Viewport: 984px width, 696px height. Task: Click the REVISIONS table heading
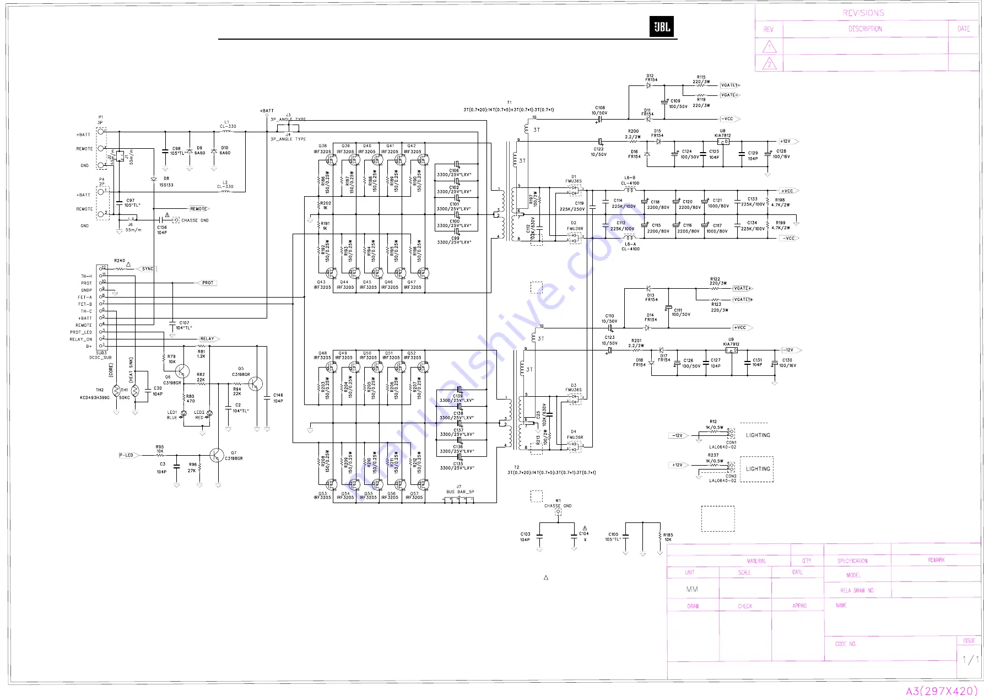863,13
